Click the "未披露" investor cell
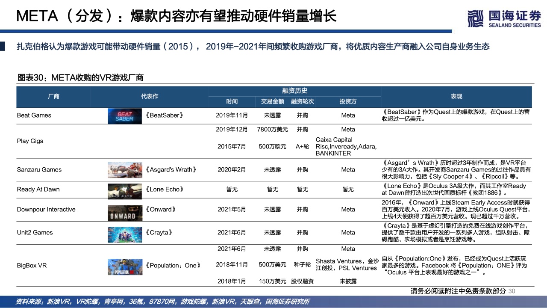547x308 pixels. (x=348, y=281)
